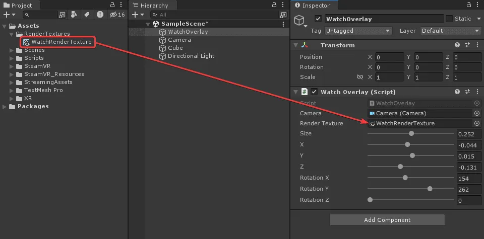Open Transform component presets icon
This screenshot has width=484, height=239.
pos(467,45)
